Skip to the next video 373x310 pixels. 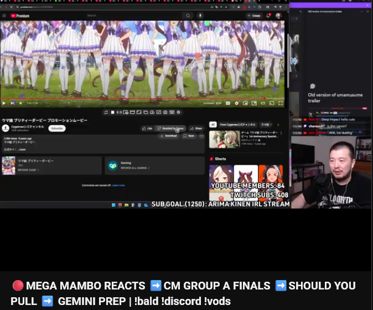(x=12, y=103)
